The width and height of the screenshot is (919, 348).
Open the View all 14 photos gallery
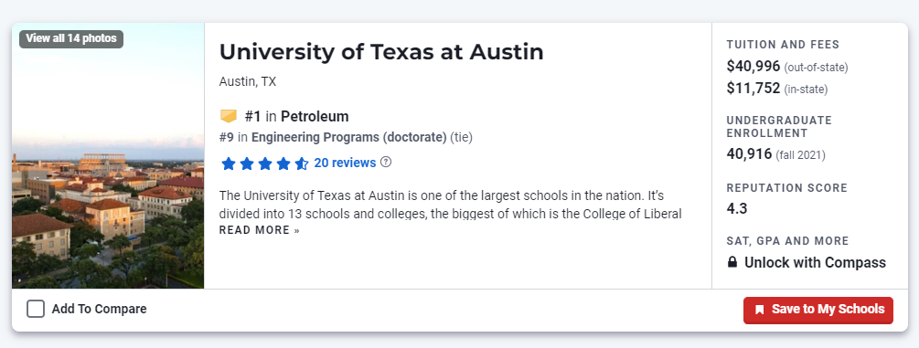point(71,38)
